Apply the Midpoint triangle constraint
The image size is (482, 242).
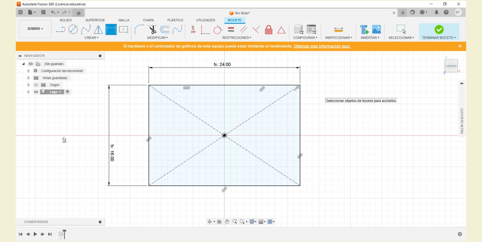point(281,30)
